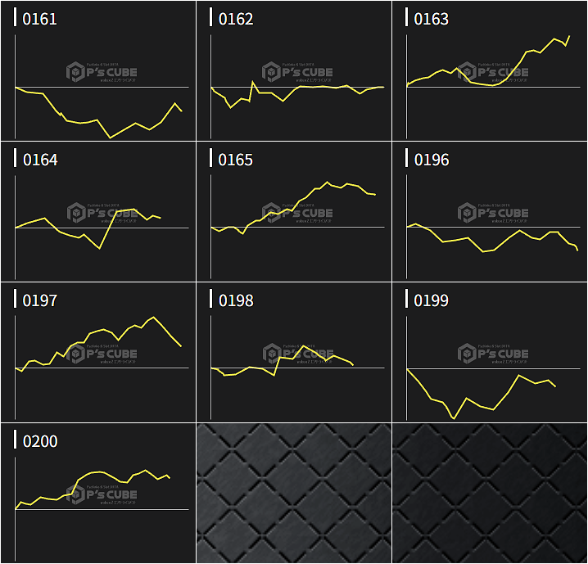Image resolution: width=588 pixels, height=564 pixels.
Task: Click the P's CUBE watermark in tile 0200
Action: 102,495
